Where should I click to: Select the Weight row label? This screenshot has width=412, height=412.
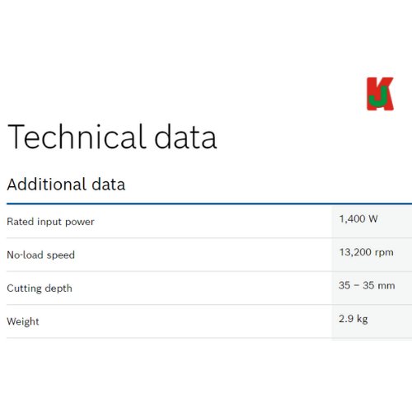23,321
